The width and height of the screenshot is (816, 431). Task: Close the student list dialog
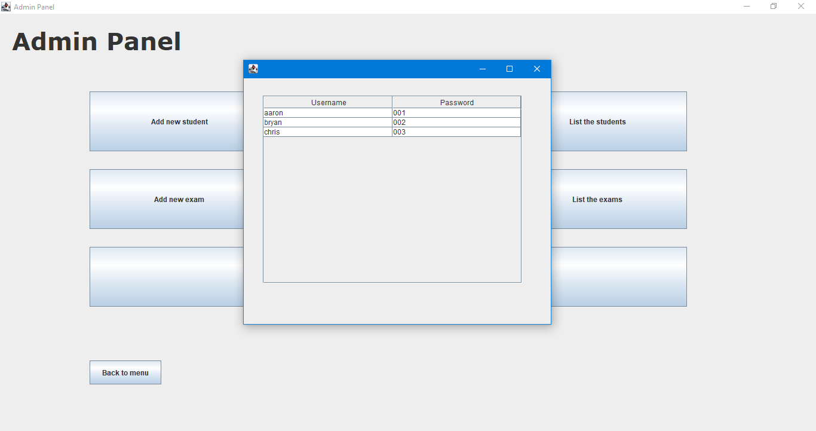coord(536,69)
